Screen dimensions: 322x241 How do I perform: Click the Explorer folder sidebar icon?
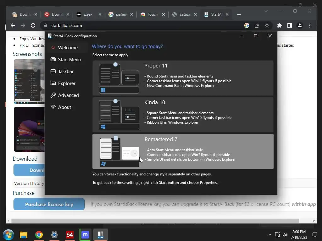pos(53,83)
